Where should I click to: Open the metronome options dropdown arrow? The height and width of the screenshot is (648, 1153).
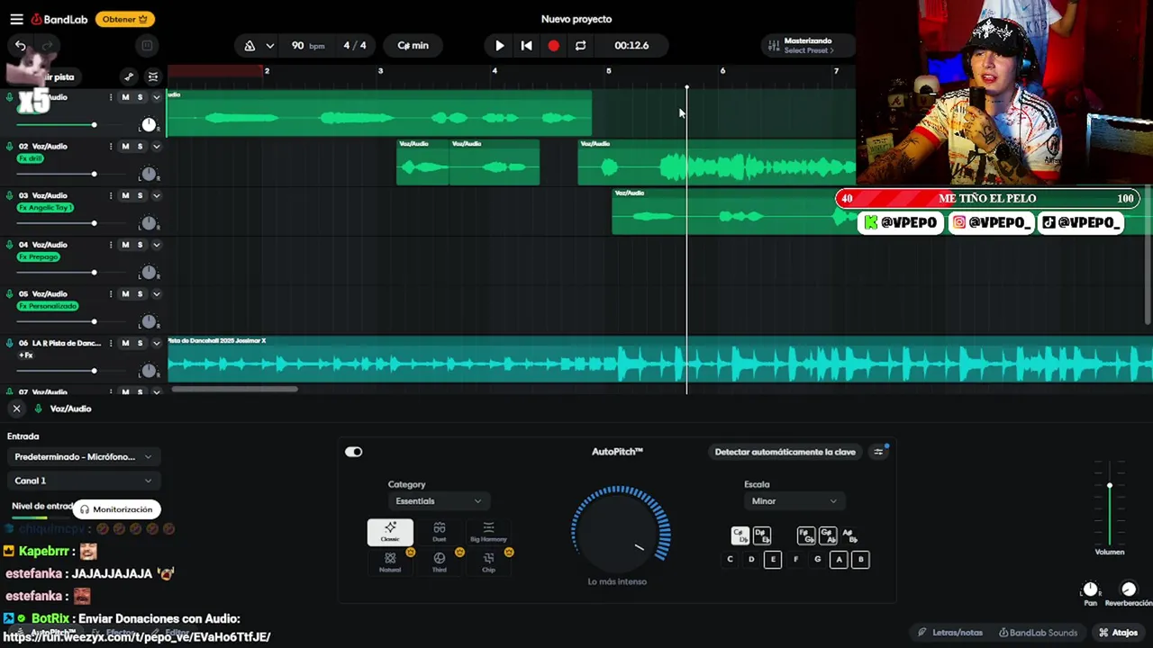(269, 46)
